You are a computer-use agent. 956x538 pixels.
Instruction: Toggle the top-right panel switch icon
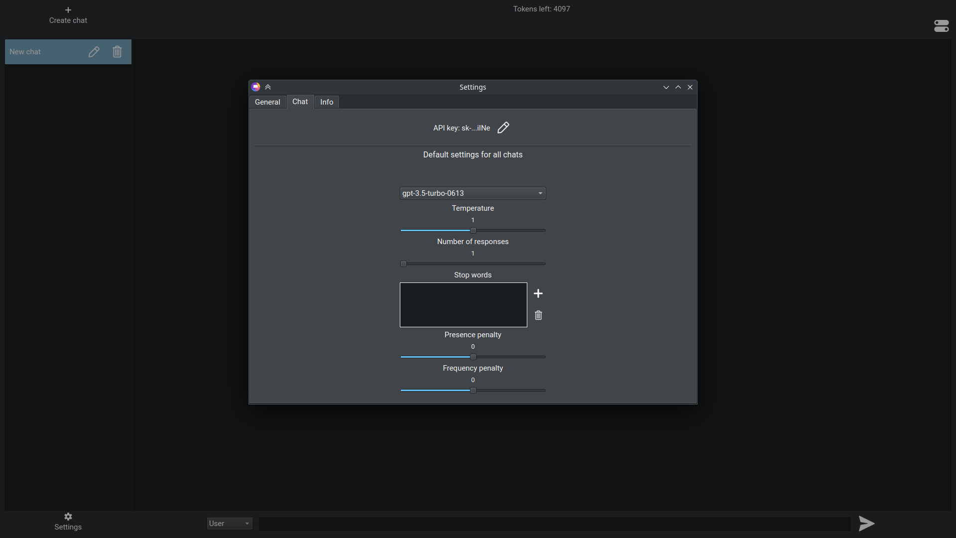point(942,26)
